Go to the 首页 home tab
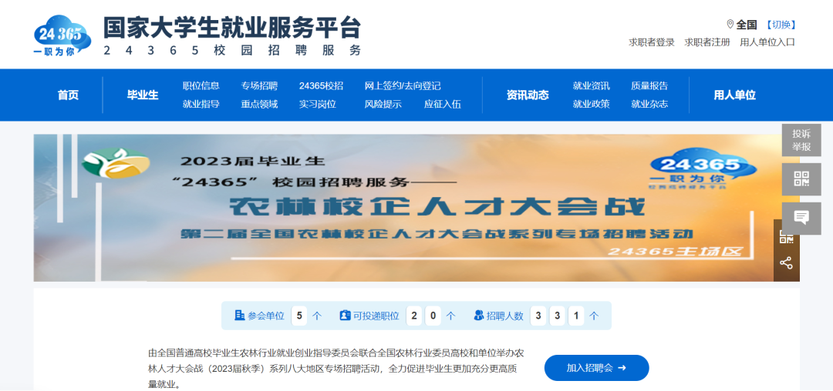This screenshot has width=833, height=391. 68,95
